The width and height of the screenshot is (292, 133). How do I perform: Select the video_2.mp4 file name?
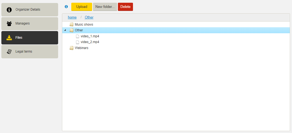[x=90, y=42]
